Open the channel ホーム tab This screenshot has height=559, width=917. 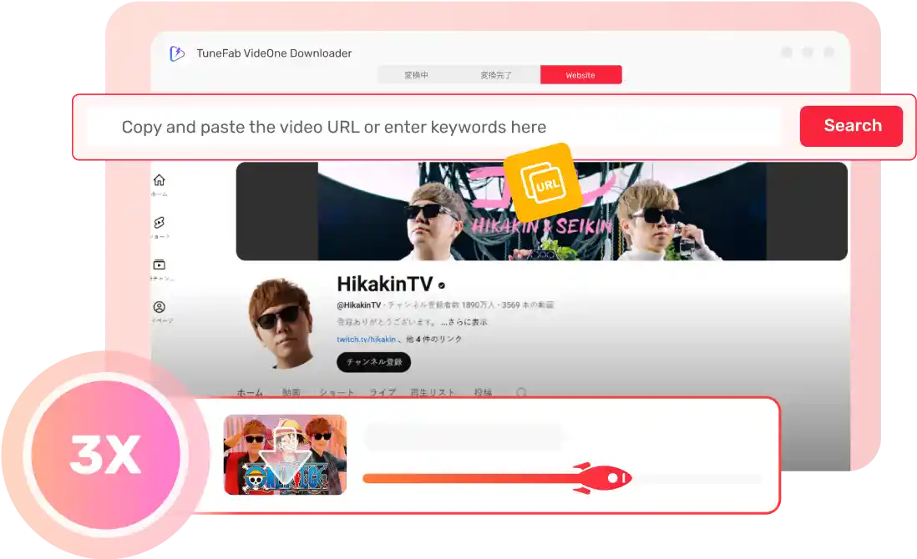click(x=250, y=393)
